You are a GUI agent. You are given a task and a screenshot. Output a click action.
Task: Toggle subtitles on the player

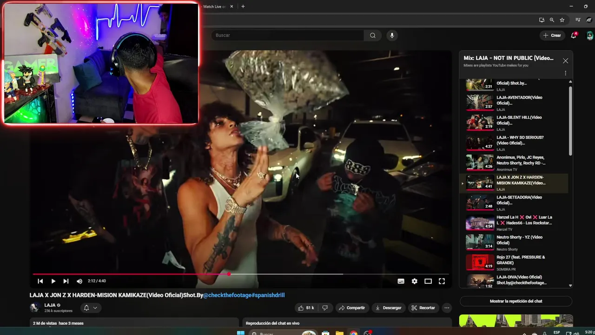coord(401,281)
